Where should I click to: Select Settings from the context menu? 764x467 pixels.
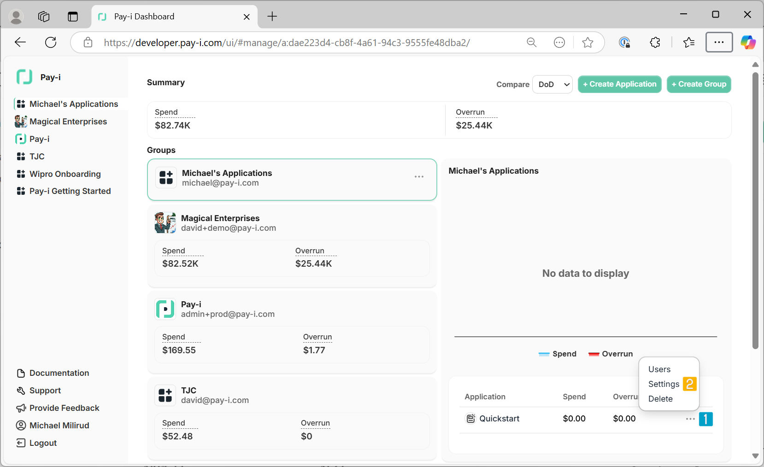(x=664, y=384)
